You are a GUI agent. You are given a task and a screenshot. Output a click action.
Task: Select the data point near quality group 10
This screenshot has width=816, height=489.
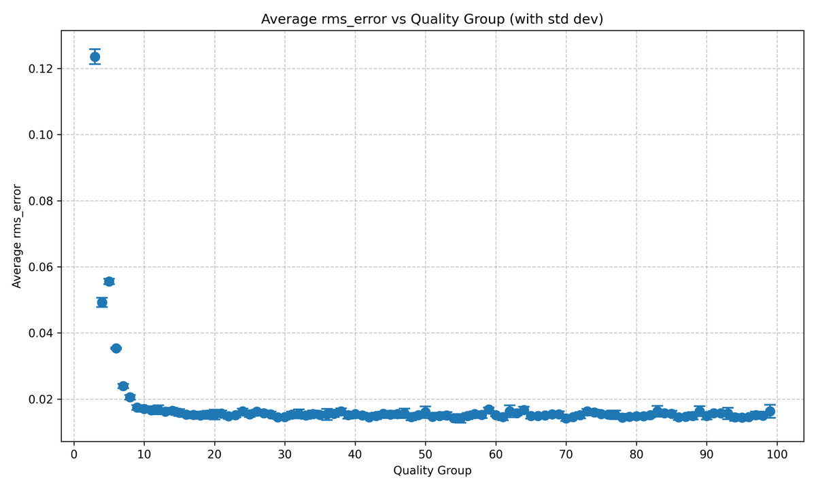point(144,407)
